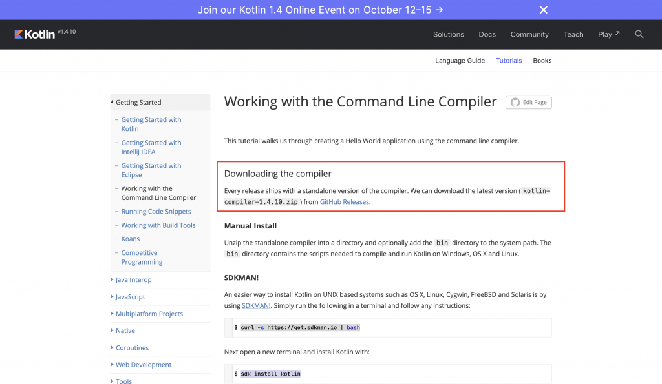The height and width of the screenshot is (384, 662).
Task: Collapse the Getting Started section
Action: pos(160,102)
